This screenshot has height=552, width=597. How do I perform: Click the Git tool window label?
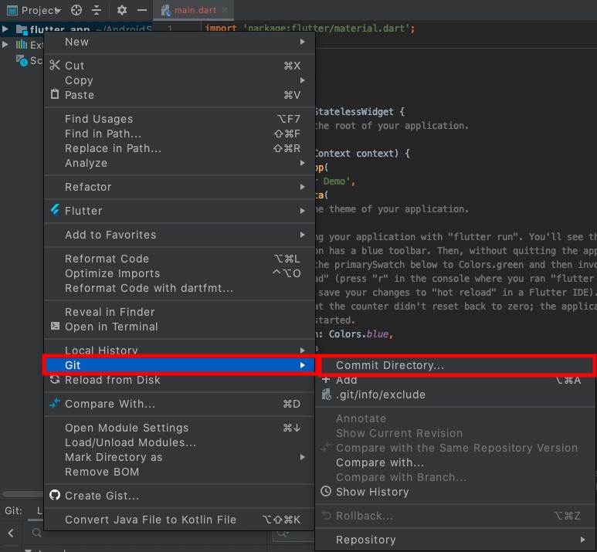point(13,510)
